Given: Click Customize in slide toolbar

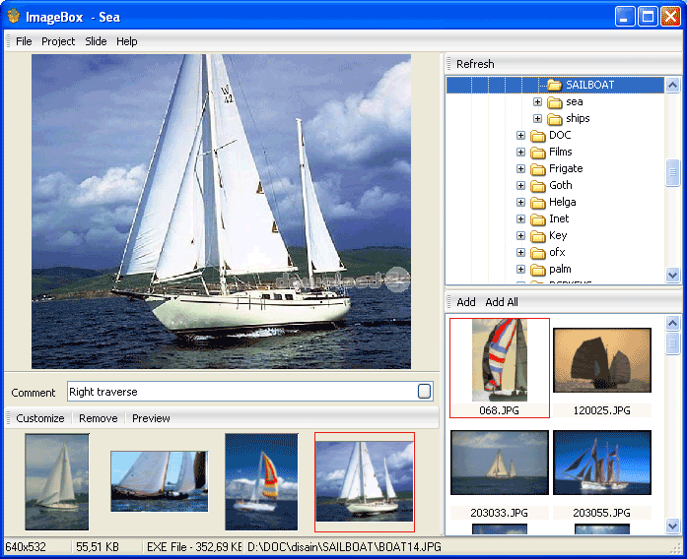Looking at the screenshot, I should coord(40,418).
